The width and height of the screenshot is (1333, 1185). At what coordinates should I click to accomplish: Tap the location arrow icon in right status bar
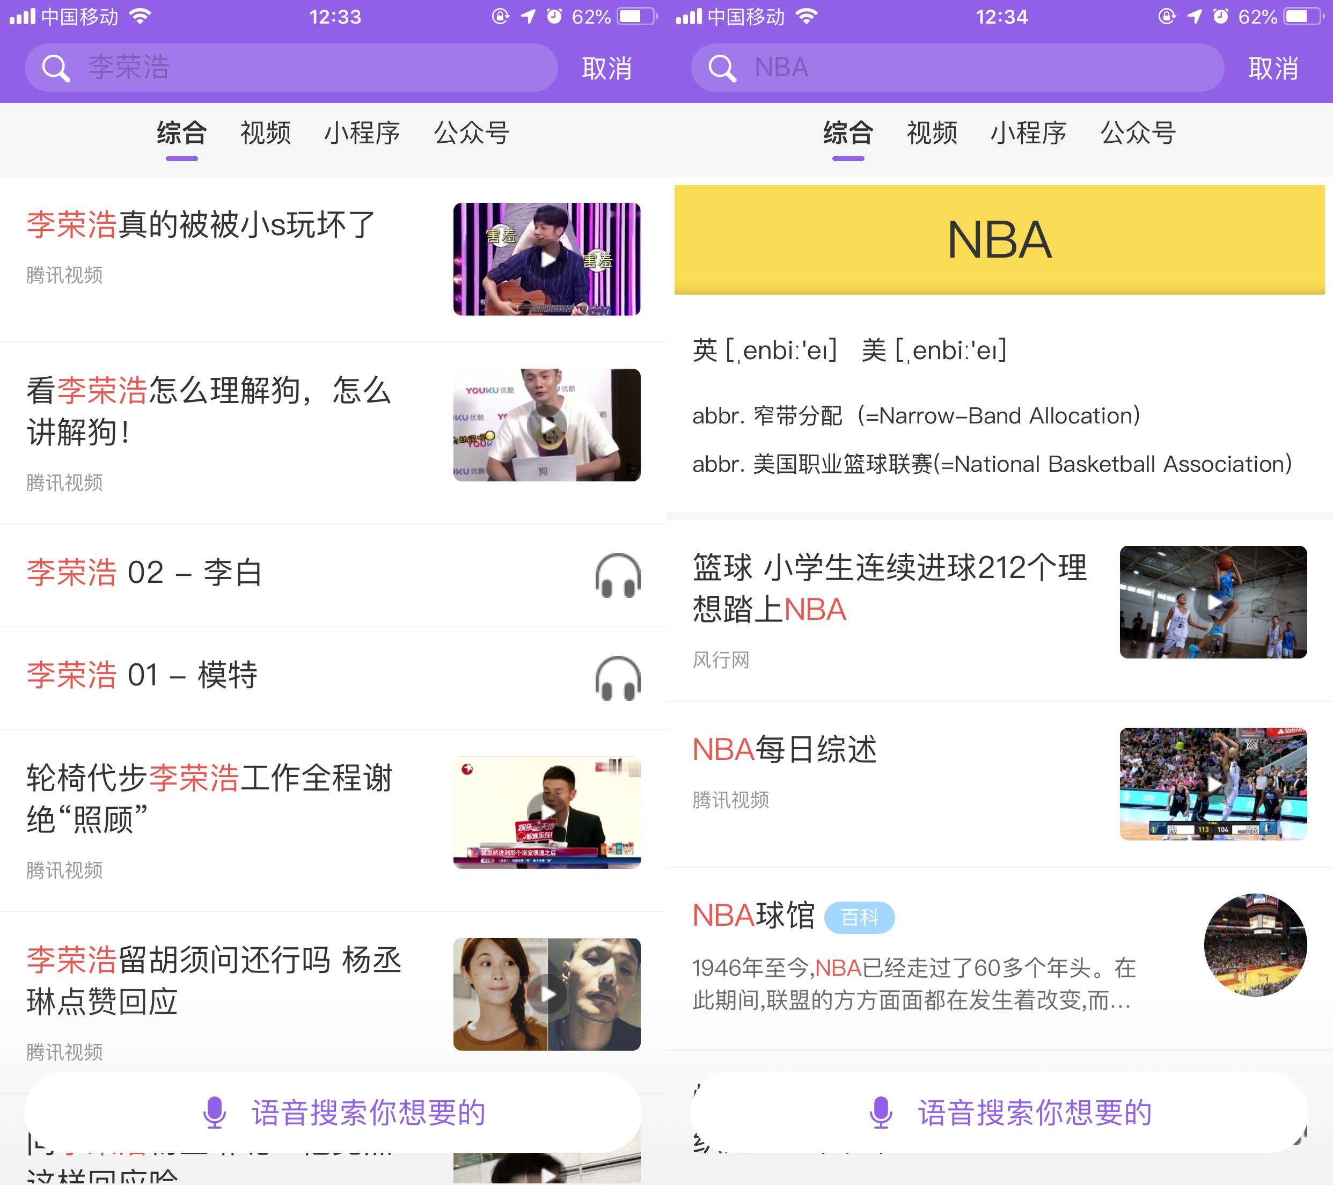(x=1194, y=16)
